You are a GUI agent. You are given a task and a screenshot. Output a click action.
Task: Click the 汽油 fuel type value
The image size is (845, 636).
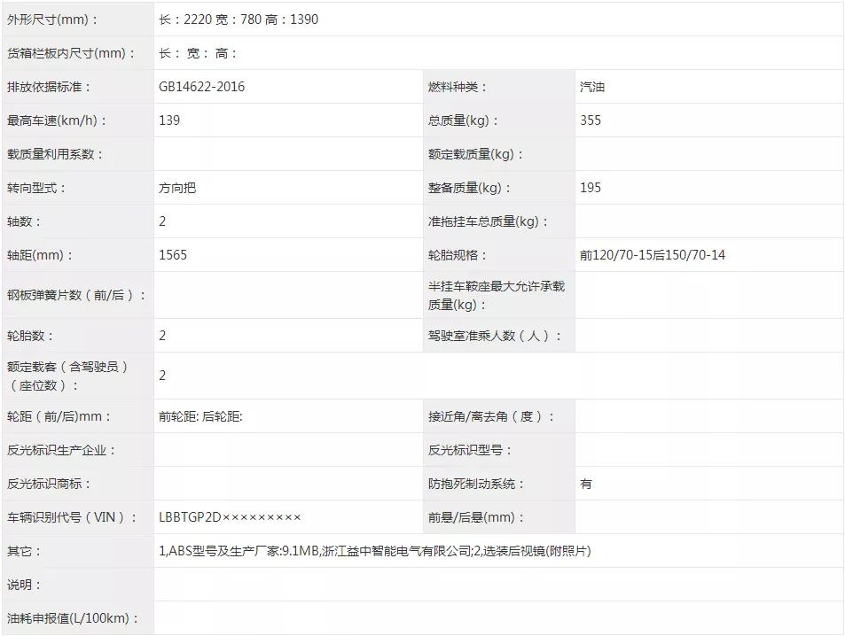pos(592,87)
